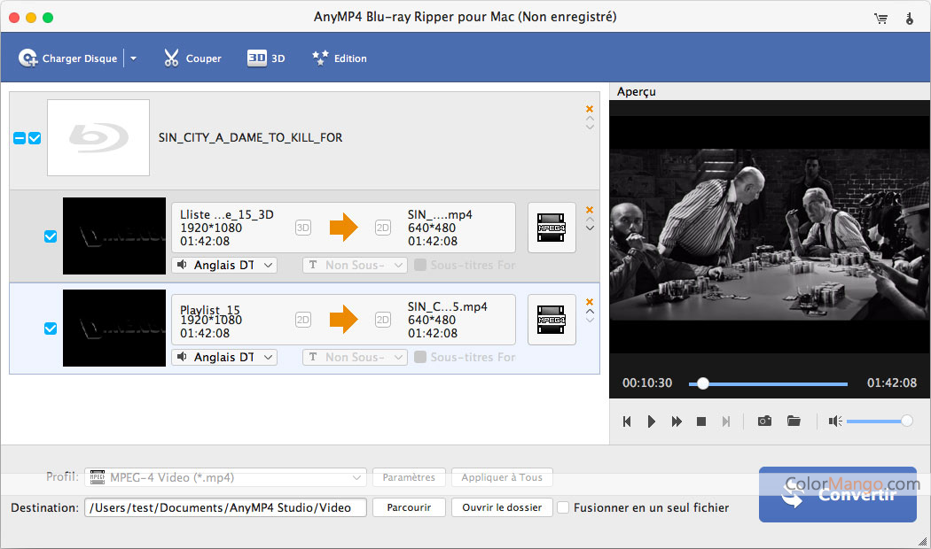The height and width of the screenshot is (549, 931).
Task: Open the Couper trimming tool
Action: coord(192,58)
